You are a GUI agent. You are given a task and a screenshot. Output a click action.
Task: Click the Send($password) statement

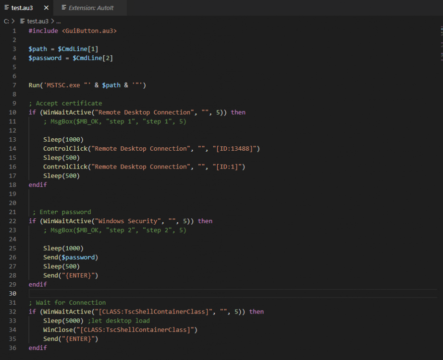[71, 257]
